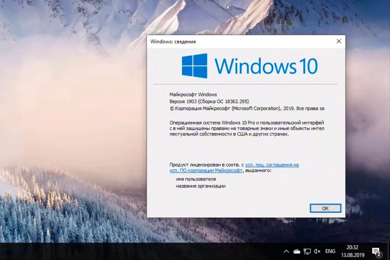Click the muted speaker icon in the tray
Viewport: 390px width, 260px height.
tap(317, 251)
